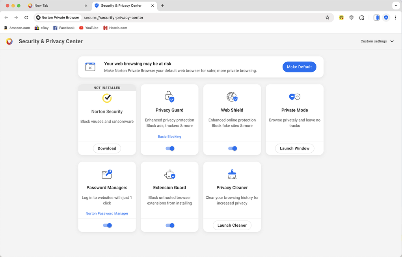
Task: Click the Extension Guard puzzle icon
Action: point(169,174)
